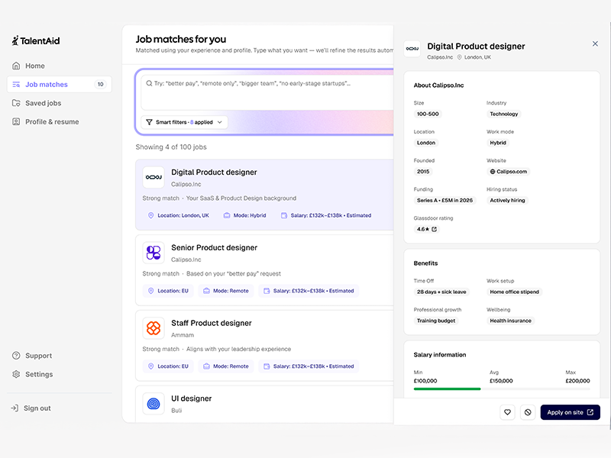The image size is (611, 458).
Task: Open the Settings page
Action: pyautogui.click(x=38, y=374)
